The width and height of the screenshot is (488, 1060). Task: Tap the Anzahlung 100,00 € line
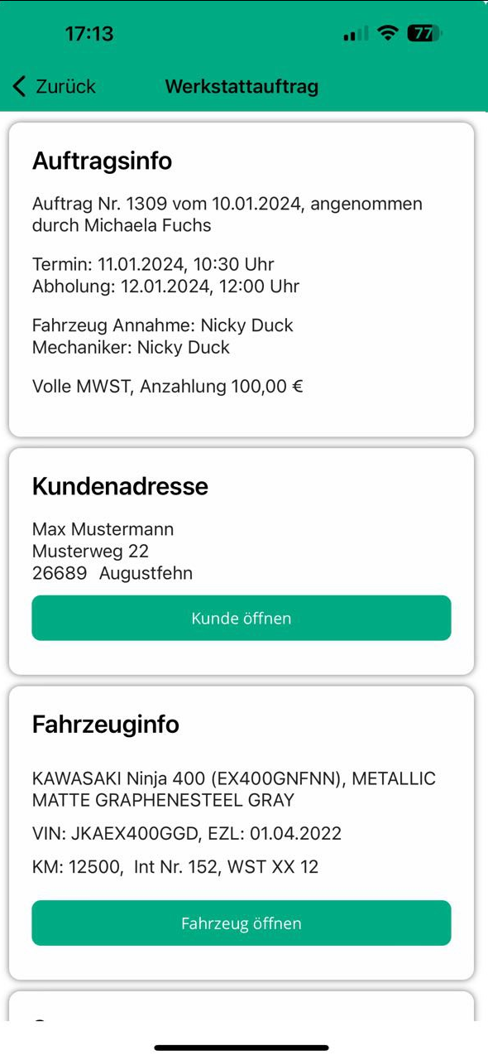[x=168, y=386]
